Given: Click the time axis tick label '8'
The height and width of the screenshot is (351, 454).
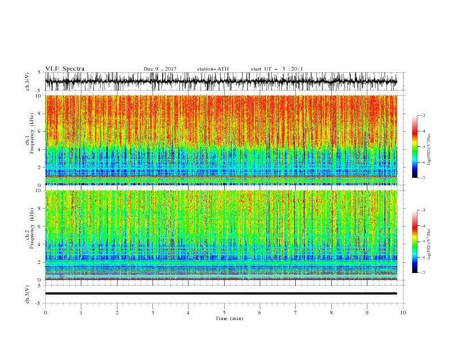Looking at the screenshot, I should pyautogui.click(x=331, y=313).
